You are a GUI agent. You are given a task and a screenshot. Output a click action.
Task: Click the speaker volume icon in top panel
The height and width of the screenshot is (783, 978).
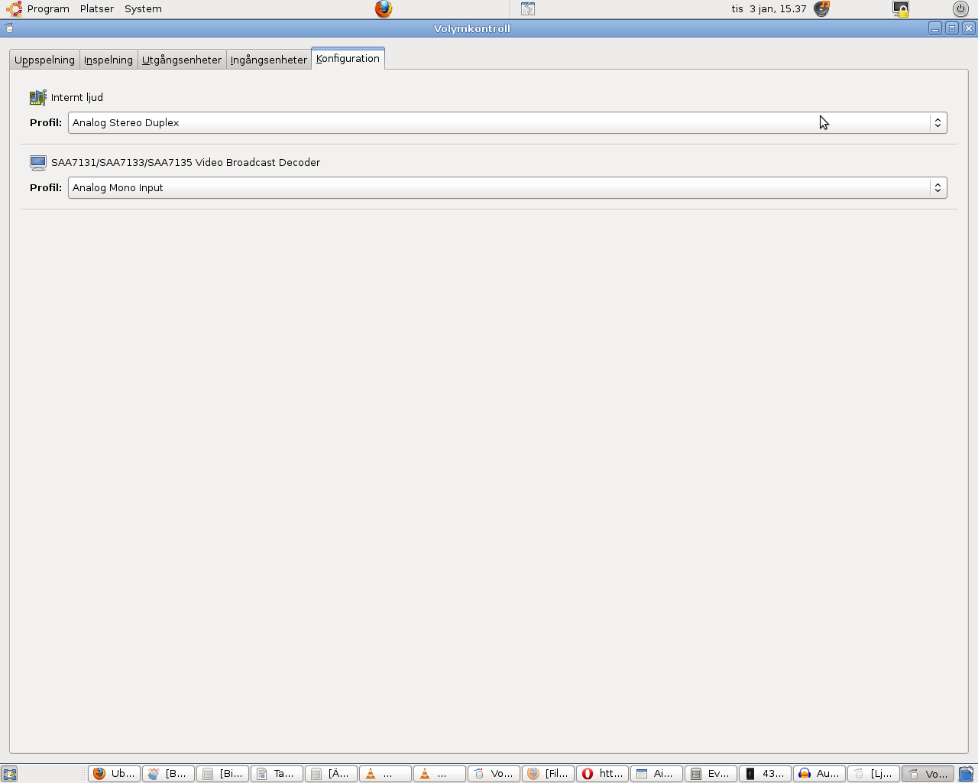[821, 9]
